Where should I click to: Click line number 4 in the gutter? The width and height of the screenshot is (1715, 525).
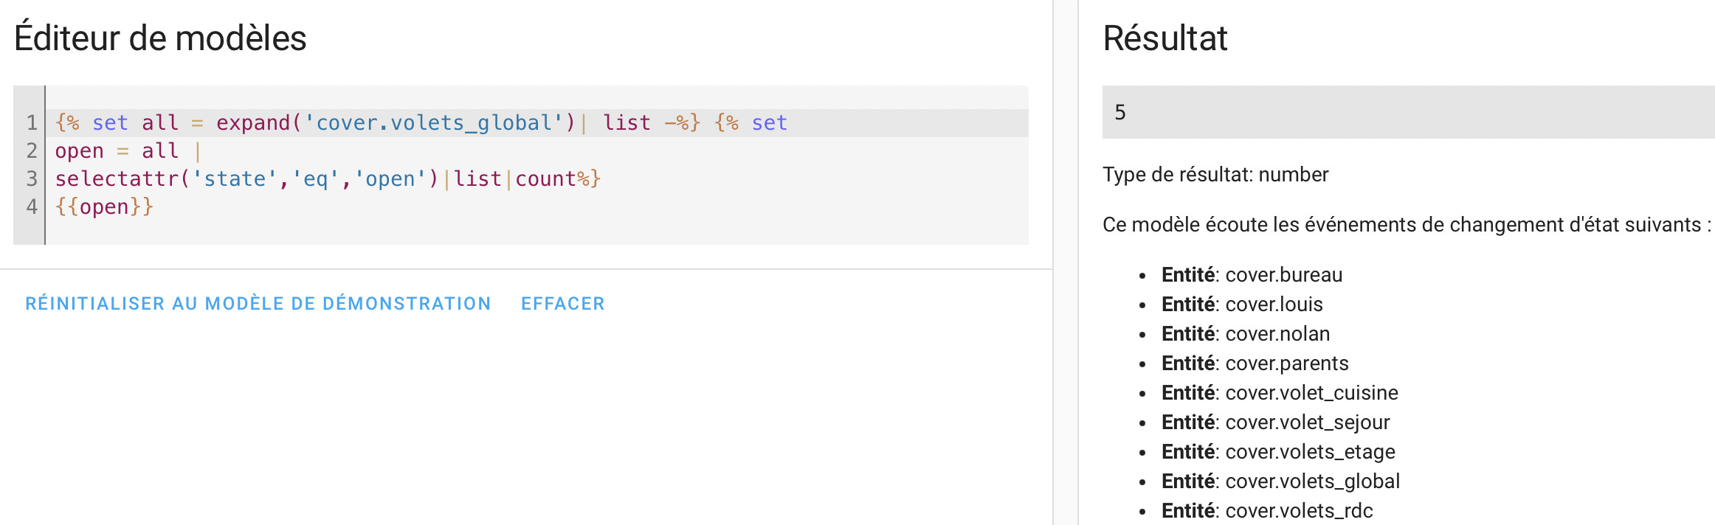(32, 206)
